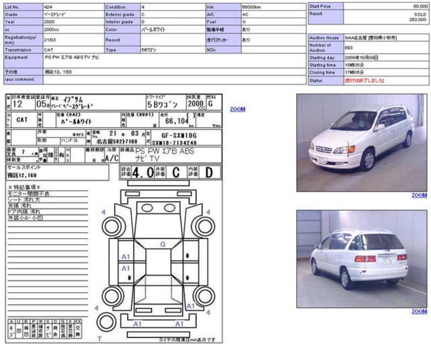Click the overall score 4.0 on the sheet
431x344 pixels.
[x=142, y=172]
